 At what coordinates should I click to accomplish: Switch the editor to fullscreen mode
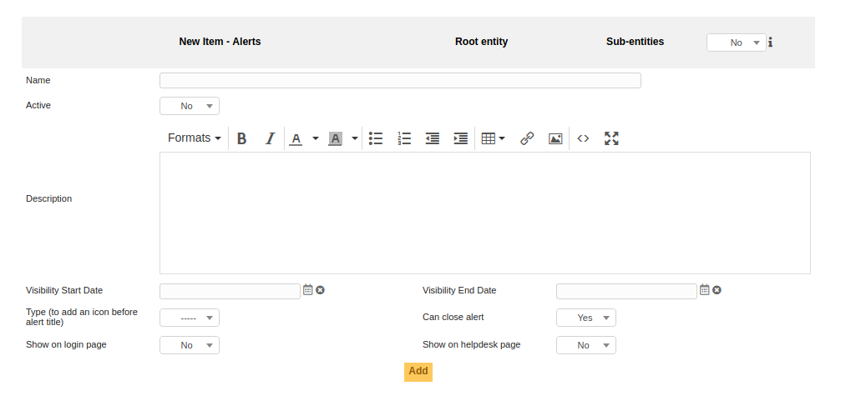point(611,138)
